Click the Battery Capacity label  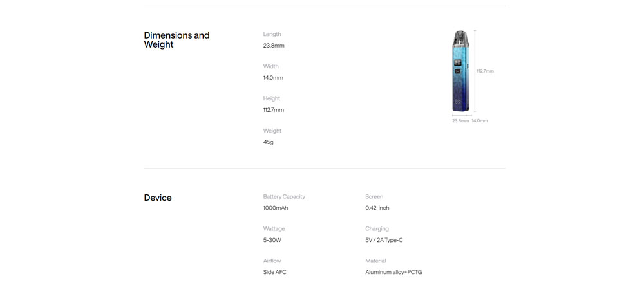pos(284,196)
